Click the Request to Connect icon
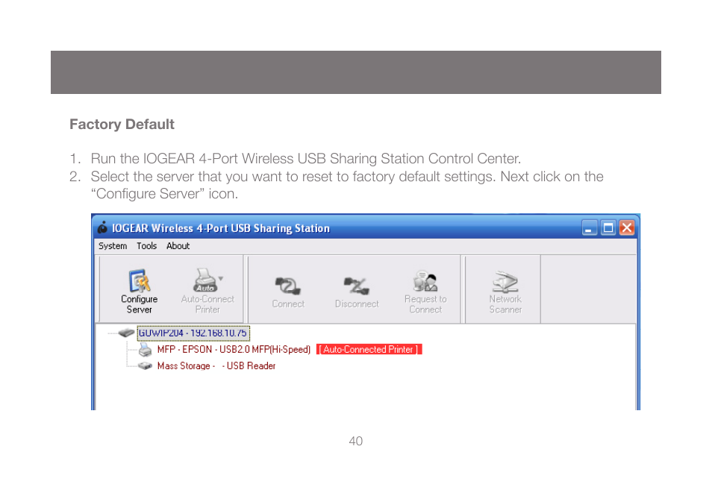This screenshot has width=712, height=496. pyautogui.click(x=425, y=292)
